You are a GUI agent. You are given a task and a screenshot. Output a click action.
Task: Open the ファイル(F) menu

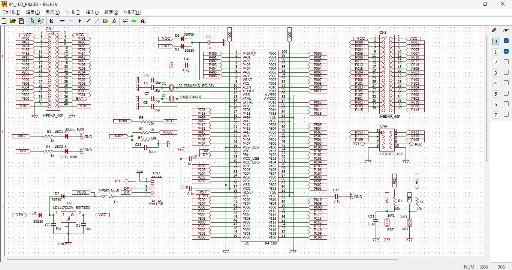[11, 12]
